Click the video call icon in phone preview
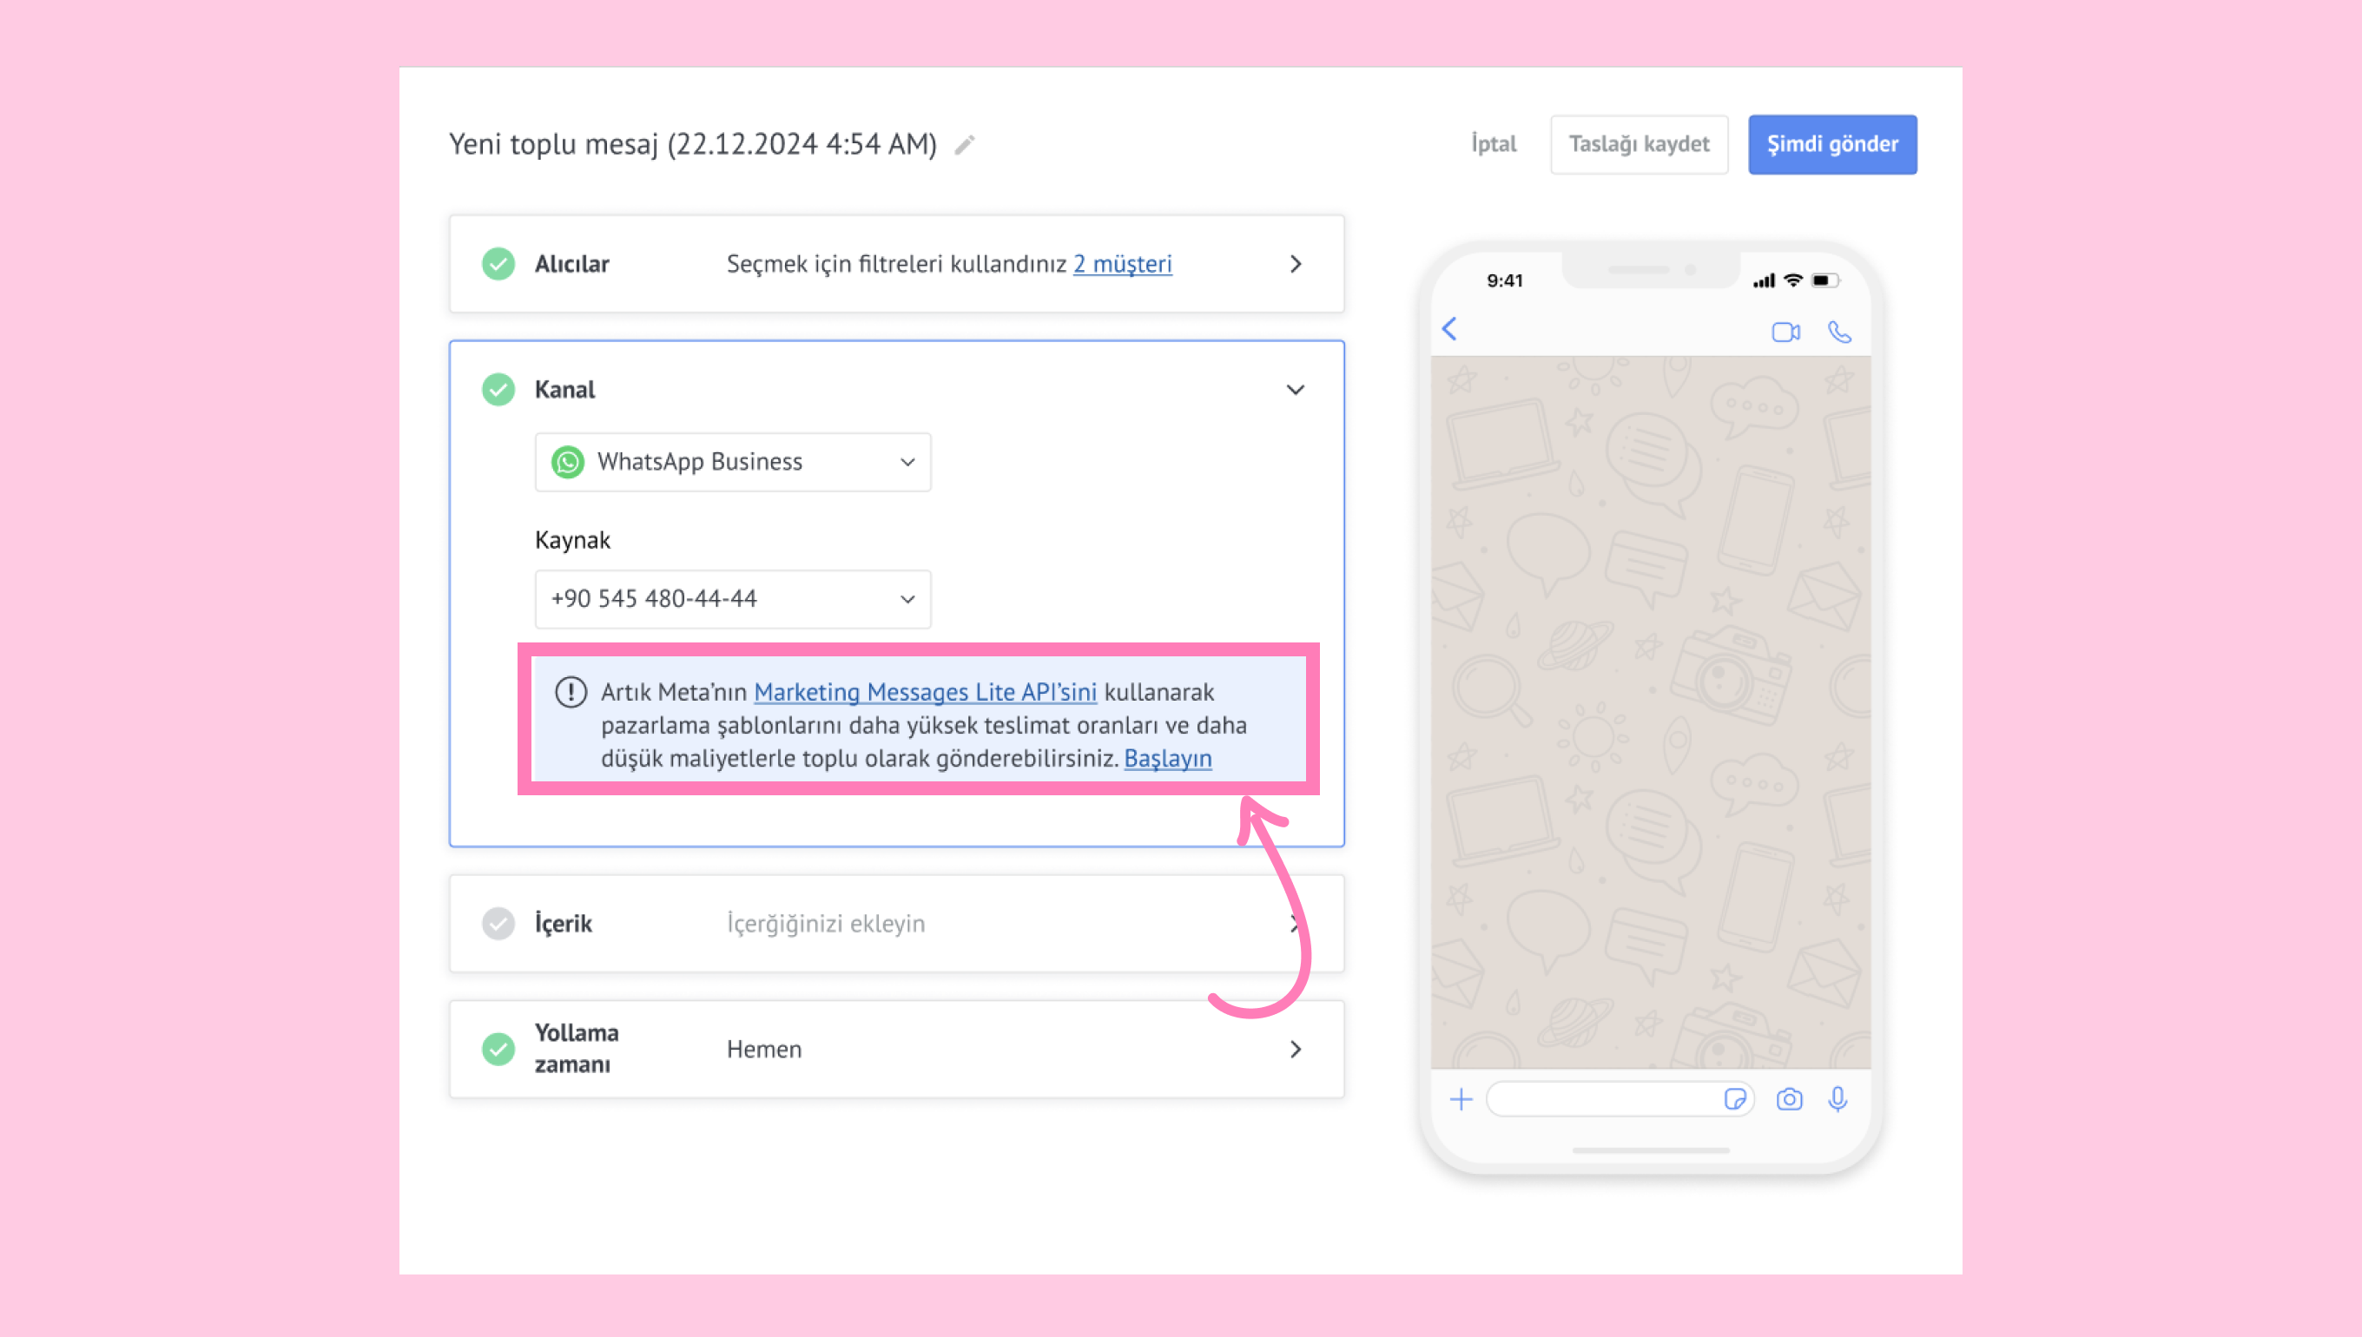Screen dimensions: 2362x1337 tap(1785, 332)
